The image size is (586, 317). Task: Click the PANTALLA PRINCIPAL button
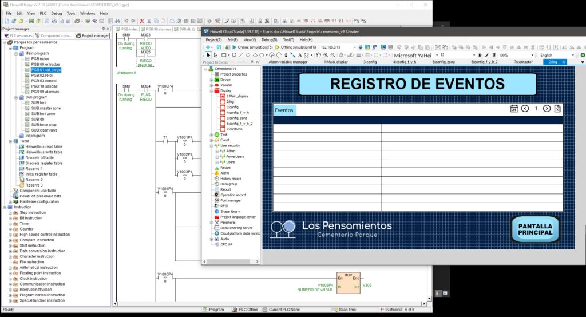[x=534, y=229]
